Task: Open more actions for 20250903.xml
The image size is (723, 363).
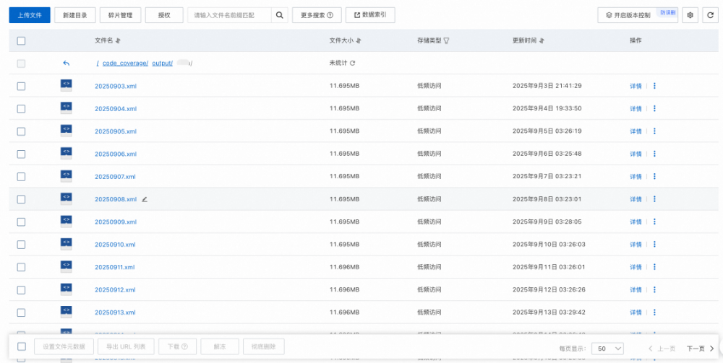Action: click(x=654, y=86)
